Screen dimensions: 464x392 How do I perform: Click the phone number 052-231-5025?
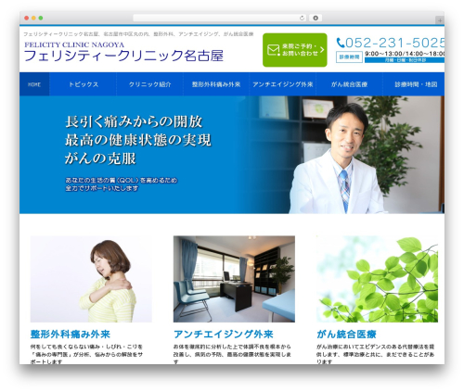click(x=394, y=43)
